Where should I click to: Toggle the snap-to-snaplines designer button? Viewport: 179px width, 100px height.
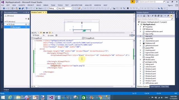(50, 33)
